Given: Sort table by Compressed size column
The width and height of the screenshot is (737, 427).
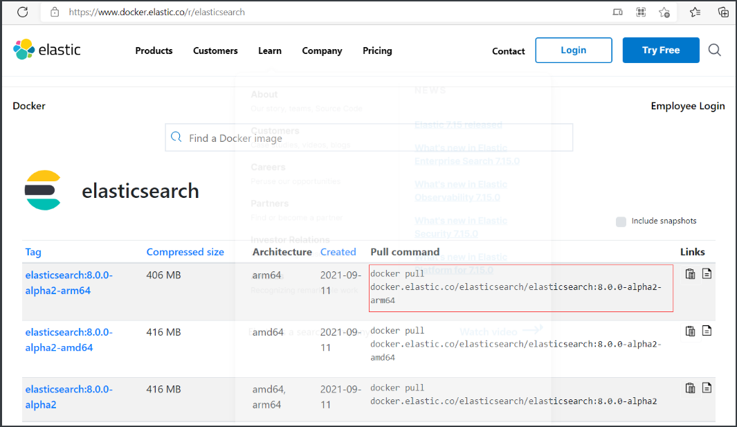Looking at the screenshot, I should 185,252.
